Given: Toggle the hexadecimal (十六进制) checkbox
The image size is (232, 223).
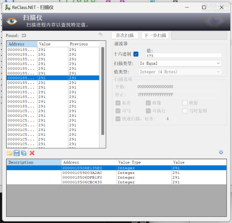Looking at the screenshot, I should (x=136, y=54).
